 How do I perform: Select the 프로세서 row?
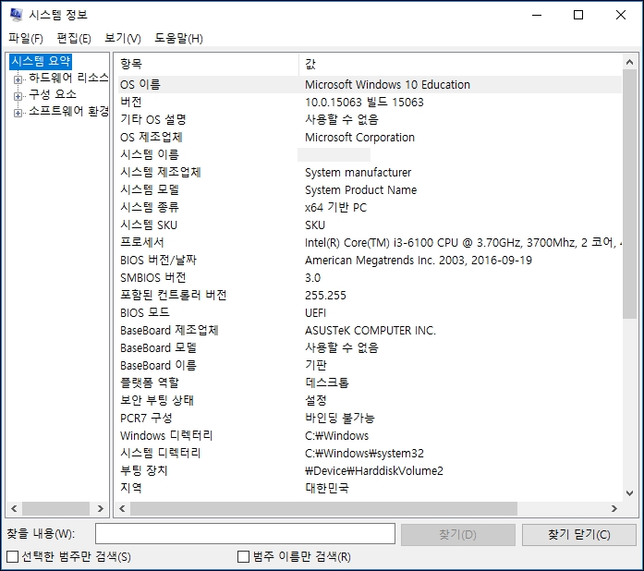coord(370,243)
